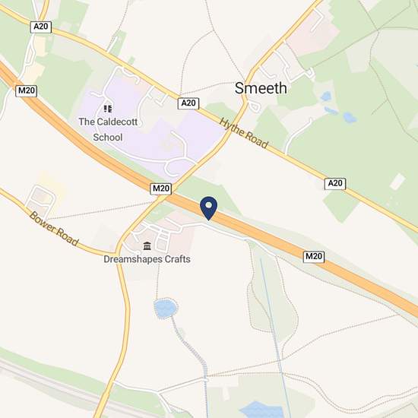Click the dark blue location pin marker

click(x=209, y=208)
